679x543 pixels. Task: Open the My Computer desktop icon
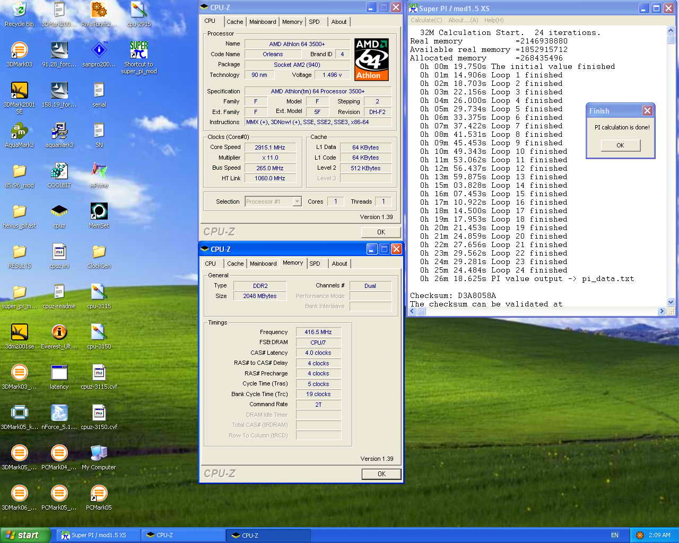(99, 458)
